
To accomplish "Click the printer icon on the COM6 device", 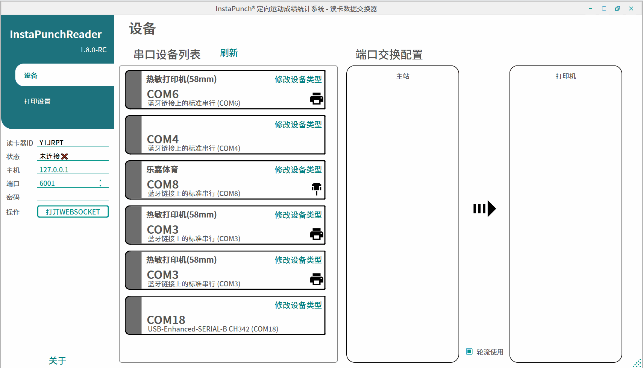I will (x=316, y=99).
